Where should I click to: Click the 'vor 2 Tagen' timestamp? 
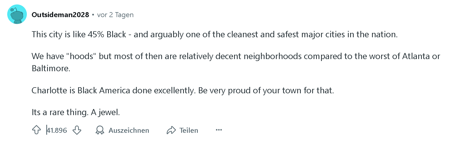click(115, 15)
